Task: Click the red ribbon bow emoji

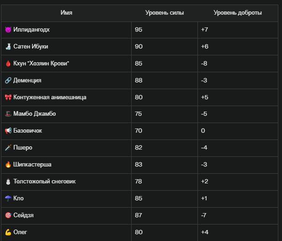Action: [x=8, y=97]
